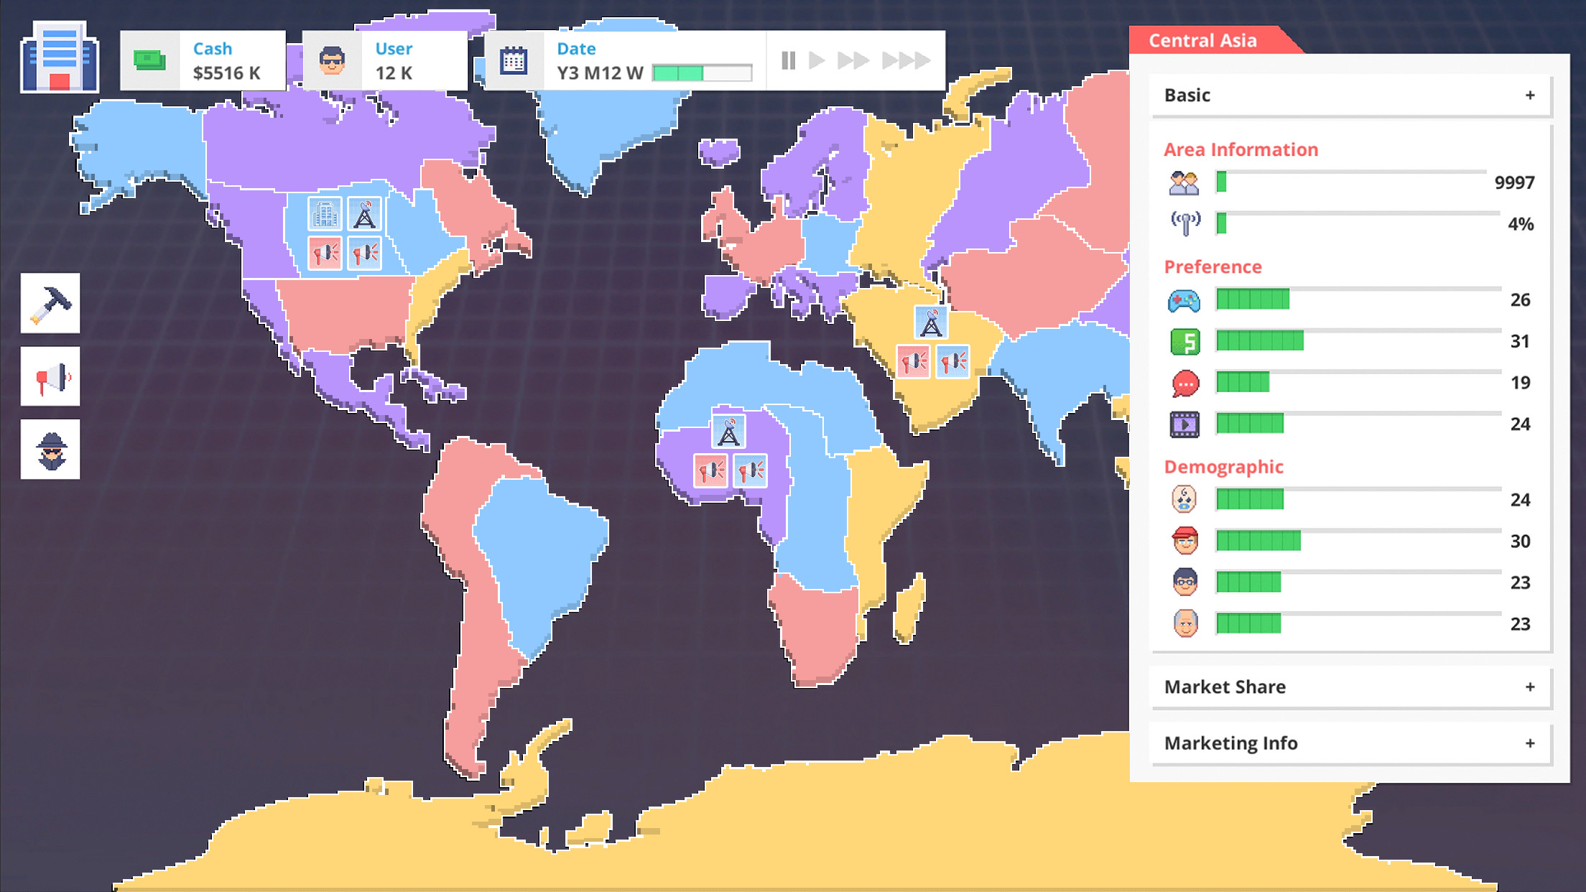Pause the game simulation
Viewport: 1586px width, 892px height.
(788, 61)
